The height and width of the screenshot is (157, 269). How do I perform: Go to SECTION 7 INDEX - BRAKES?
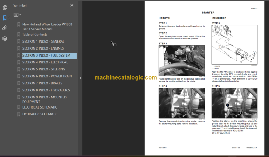click(x=42, y=83)
